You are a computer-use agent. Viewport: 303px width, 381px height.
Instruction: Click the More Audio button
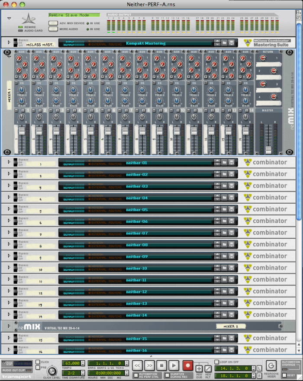pyautogui.click(x=53, y=29)
